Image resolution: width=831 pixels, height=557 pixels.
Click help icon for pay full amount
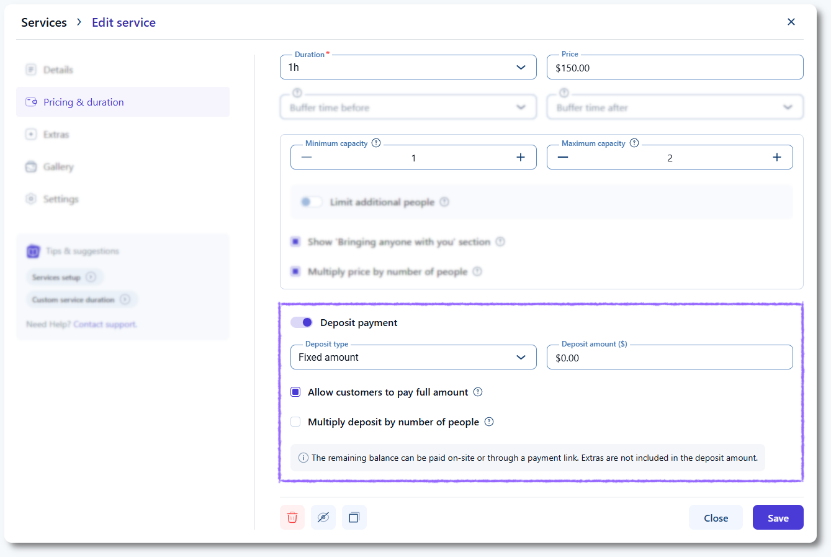478,392
